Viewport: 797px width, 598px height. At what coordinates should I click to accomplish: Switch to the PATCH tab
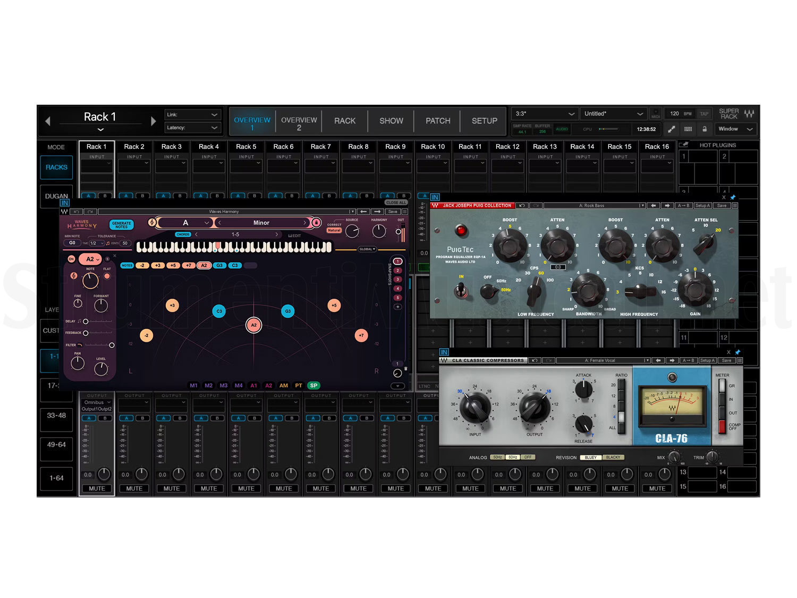(x=437, y=121)
